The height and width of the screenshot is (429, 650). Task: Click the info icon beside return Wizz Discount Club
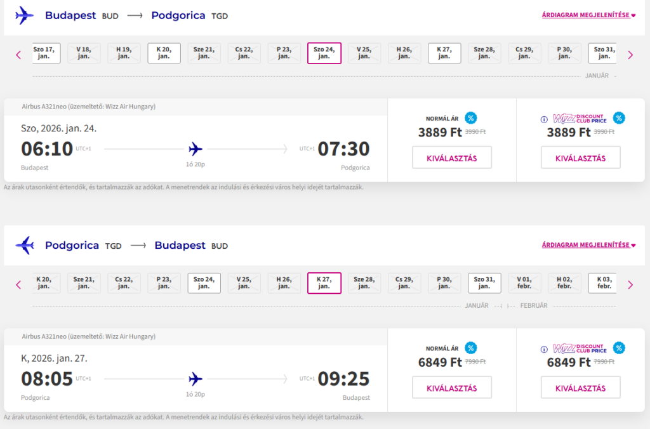pyautogui.click(x=543, y=349)
